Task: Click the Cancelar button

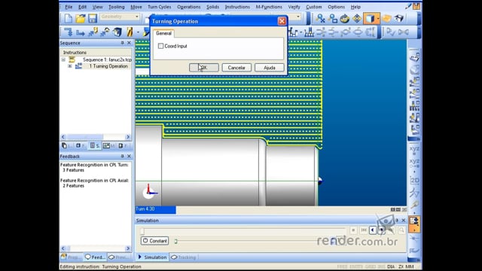Action: click(x=236, y=68)
